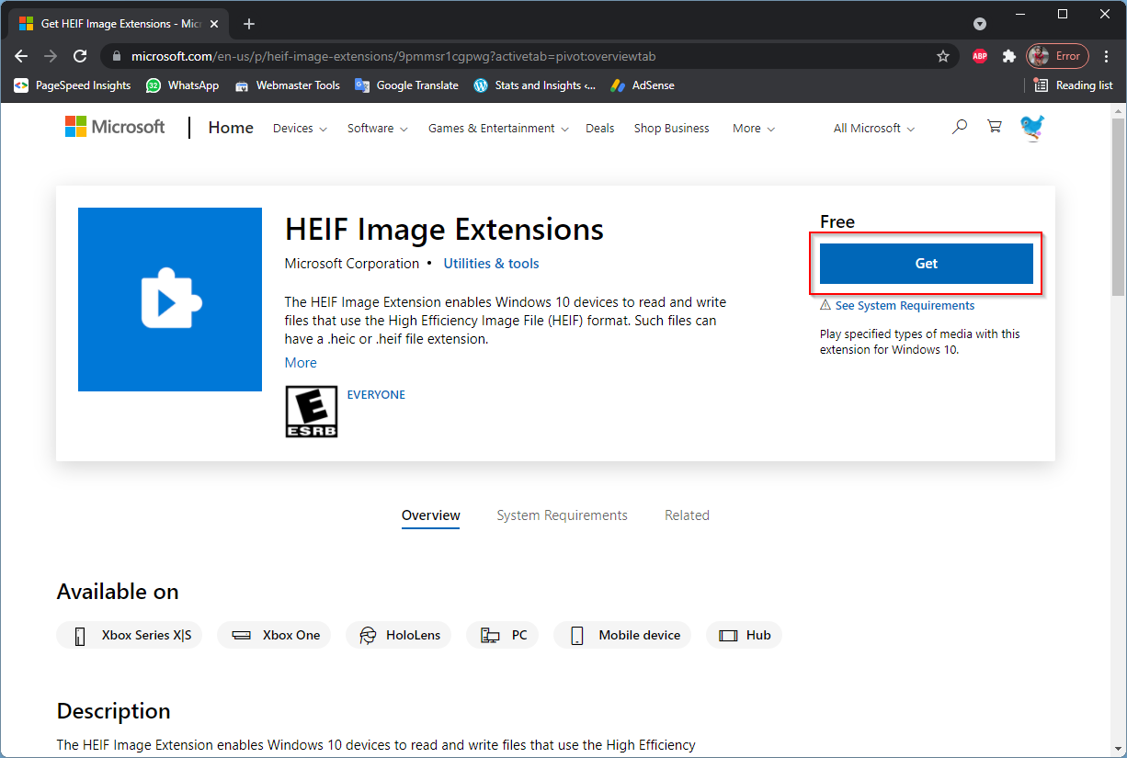Image resolution: width=1127 pixels, height=758 pixels.
Task: Reload the page with the refresh icon
Action: click(x=80, y=56)
